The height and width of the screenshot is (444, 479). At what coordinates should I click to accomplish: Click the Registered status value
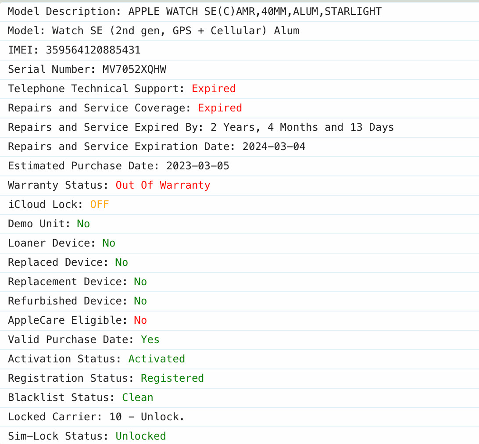click(x=172, y=378)
